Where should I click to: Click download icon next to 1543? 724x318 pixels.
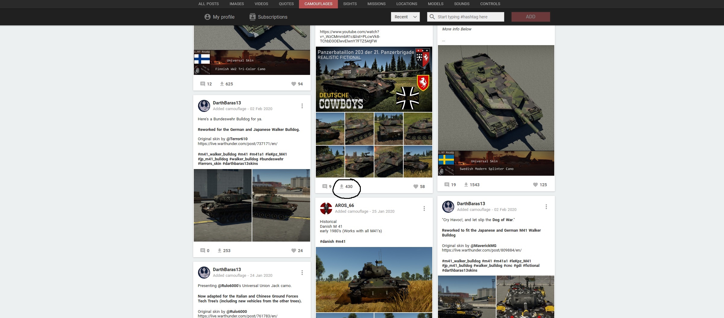point(466,185)
